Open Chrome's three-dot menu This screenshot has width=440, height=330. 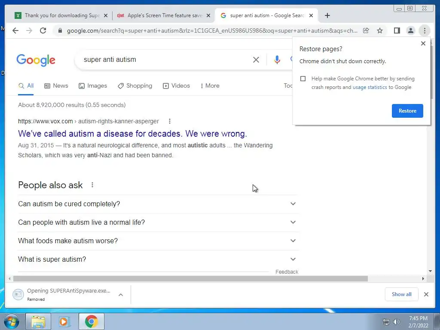pos(425,31)
